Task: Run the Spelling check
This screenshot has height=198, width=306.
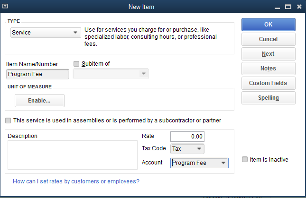Action: click(x=269, y=98)
